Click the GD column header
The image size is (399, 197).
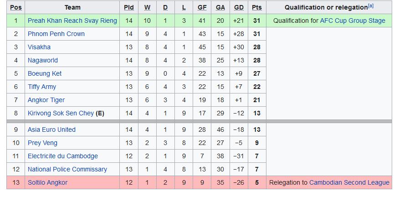(x=239, y=8)
